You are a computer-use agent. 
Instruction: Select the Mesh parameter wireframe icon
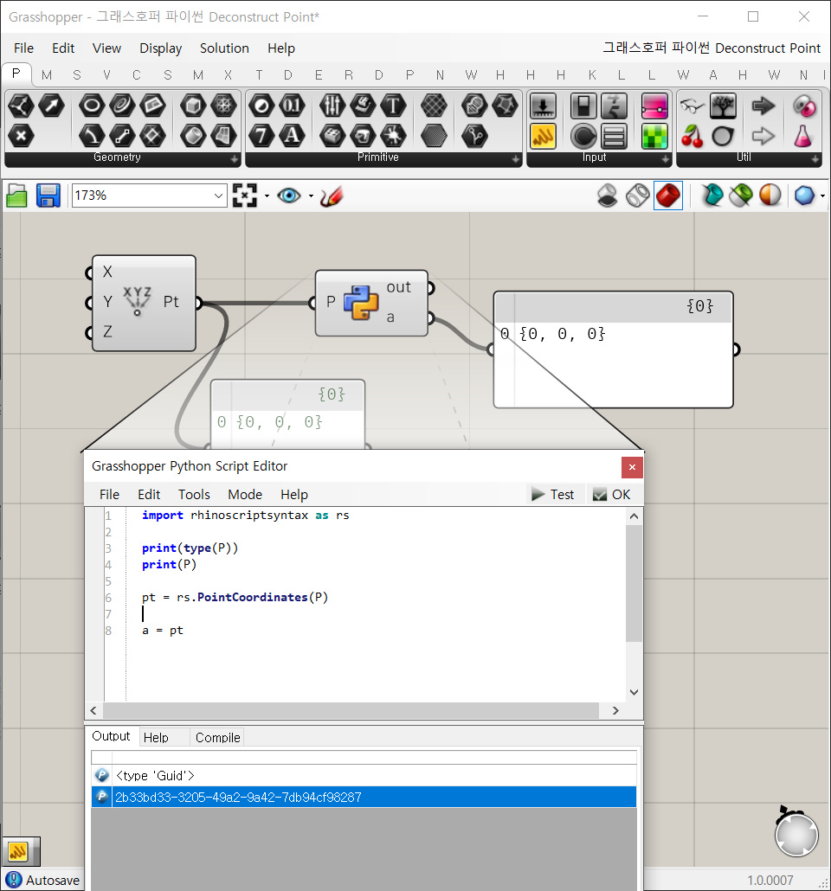[223, 106]
